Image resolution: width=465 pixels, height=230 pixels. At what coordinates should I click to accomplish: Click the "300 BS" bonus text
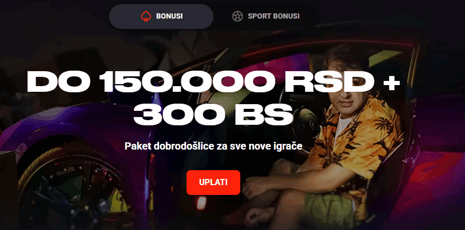point(213,113)
